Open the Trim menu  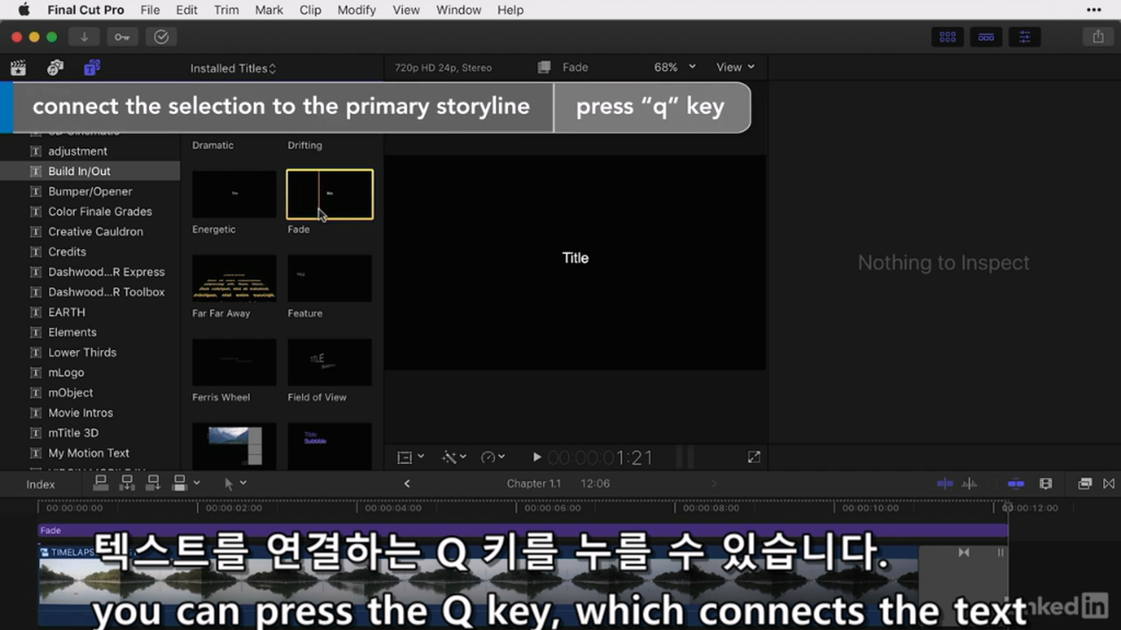[x=226, y=10]
